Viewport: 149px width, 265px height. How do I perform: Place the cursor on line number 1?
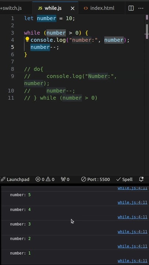coord(13,18)
